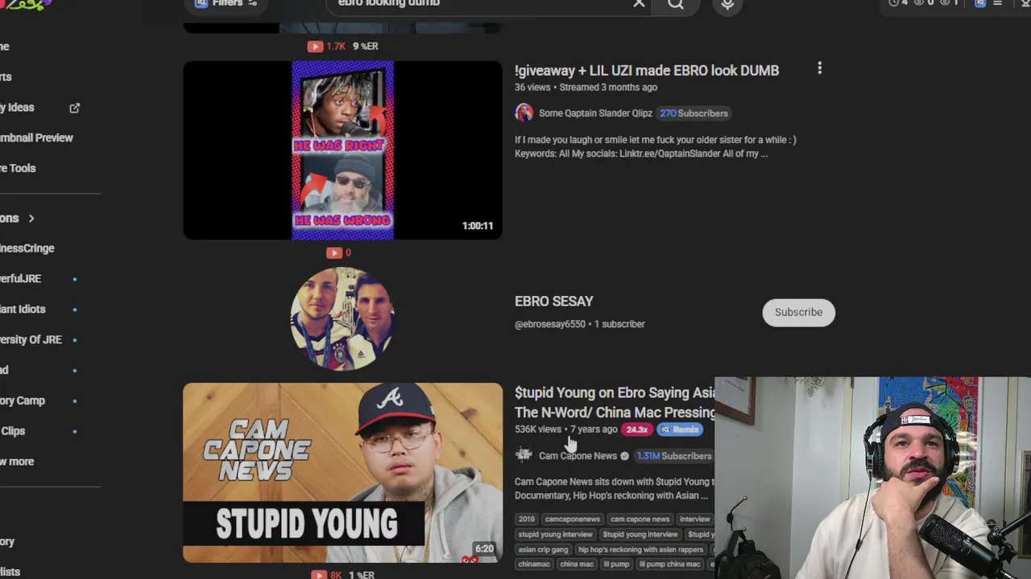Screen dimensions: 1031x579
Task: Click the 'china mac' tag chip
Action: [576, 565]
